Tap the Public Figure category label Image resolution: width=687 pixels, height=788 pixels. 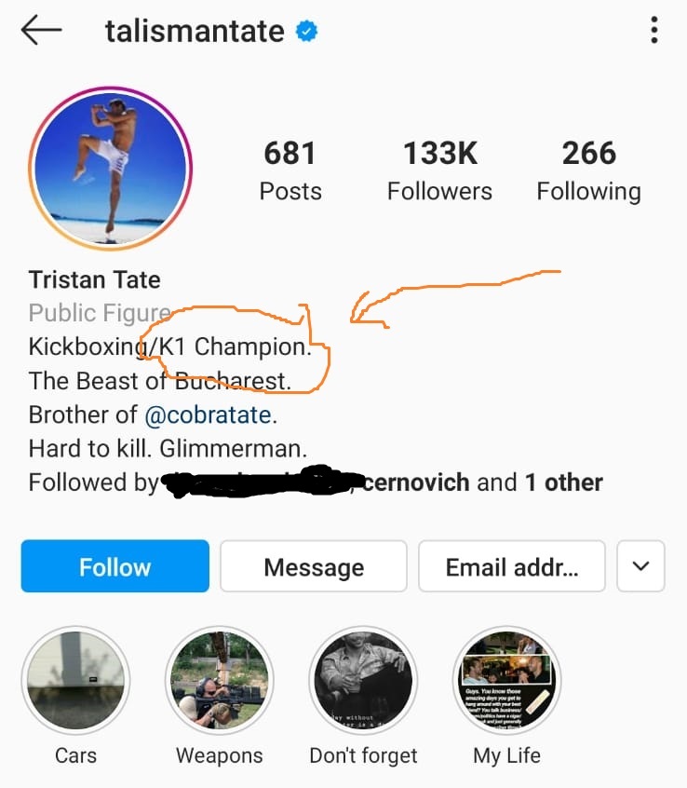(99, 313)
